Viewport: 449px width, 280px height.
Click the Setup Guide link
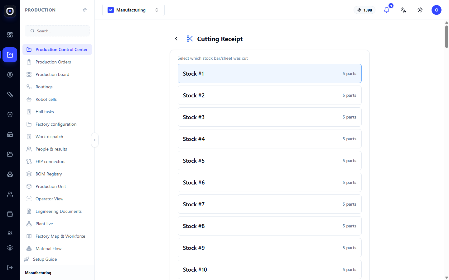click(45, 259)
